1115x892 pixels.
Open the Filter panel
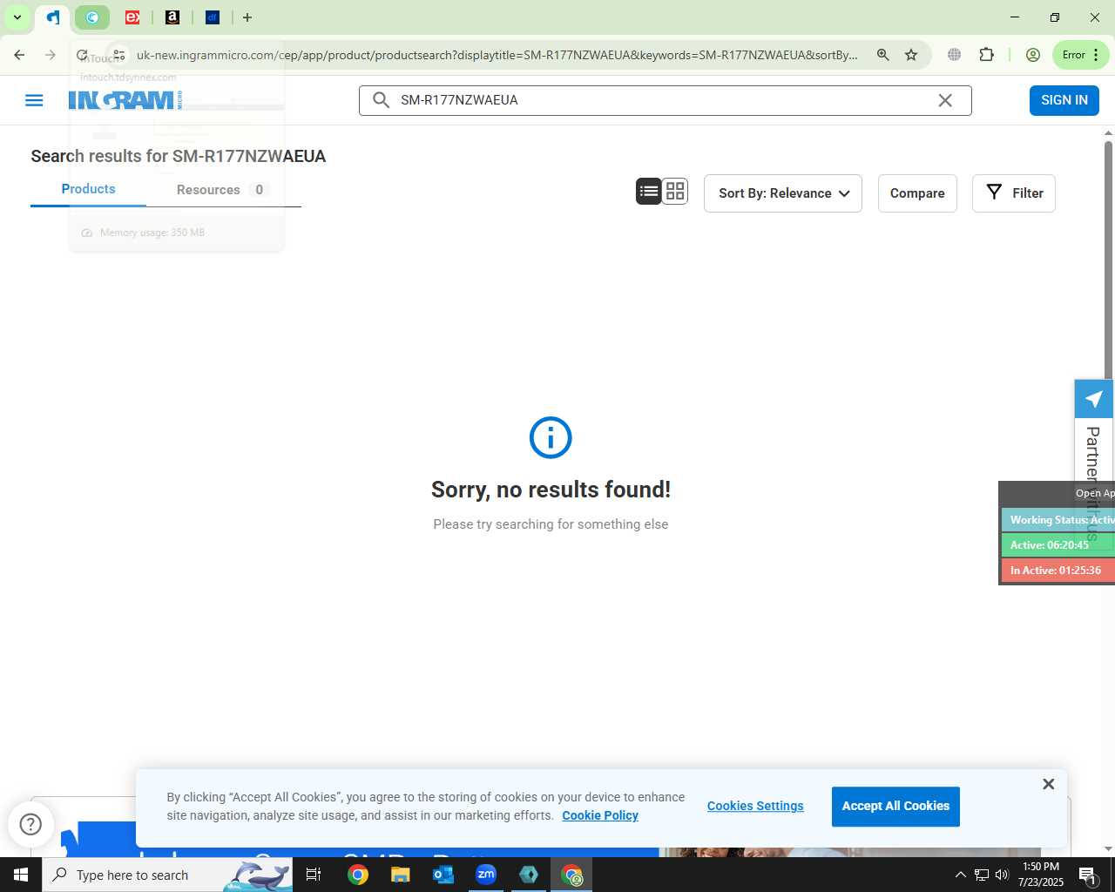(1014, 193)
